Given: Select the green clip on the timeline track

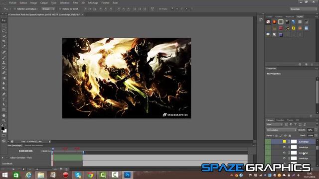Looking at the screenshot, I should (x=68, y=158).
